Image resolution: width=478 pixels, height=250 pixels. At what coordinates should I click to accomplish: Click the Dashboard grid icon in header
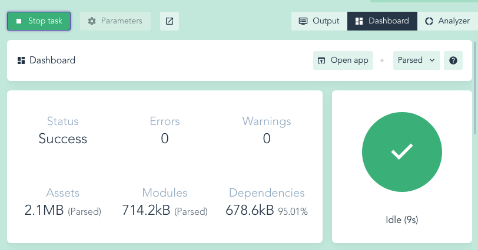pos(21,60)
